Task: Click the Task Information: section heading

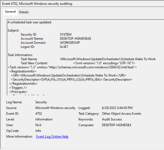Action: pyautogui.click(x=20, y=55)
